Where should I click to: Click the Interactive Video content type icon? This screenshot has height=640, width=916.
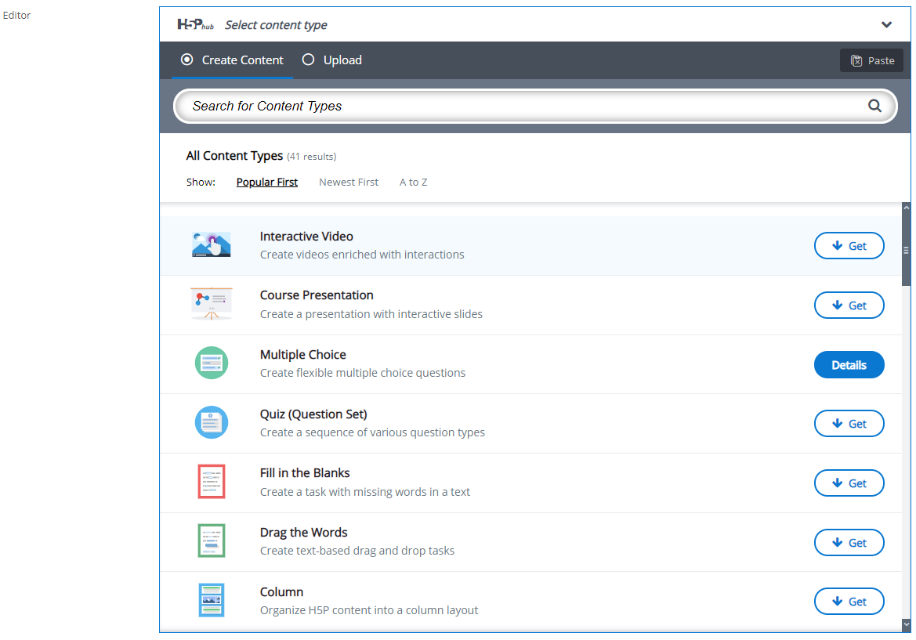pos(212,244)
